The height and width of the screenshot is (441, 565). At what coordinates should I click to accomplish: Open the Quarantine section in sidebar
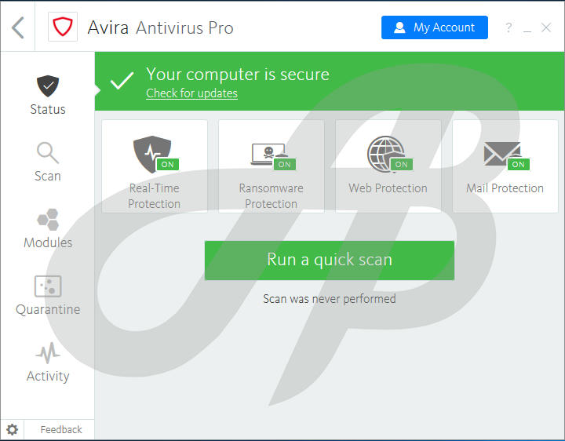click(x=48, y=295)
